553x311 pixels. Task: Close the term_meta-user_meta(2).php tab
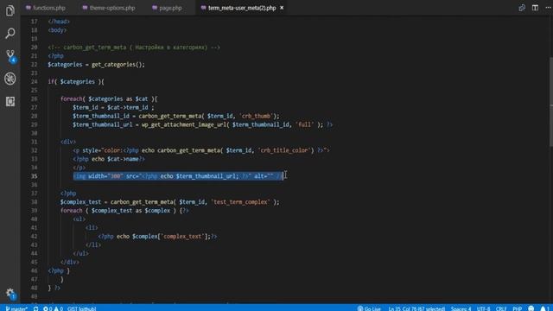(x=282, y=8)
